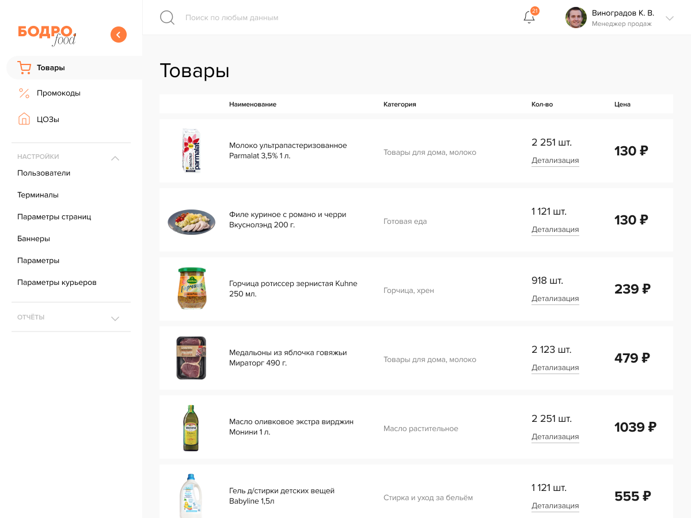Click Наименование column header
The width and height of the screenshot is (691, 518).
(253, 104)
